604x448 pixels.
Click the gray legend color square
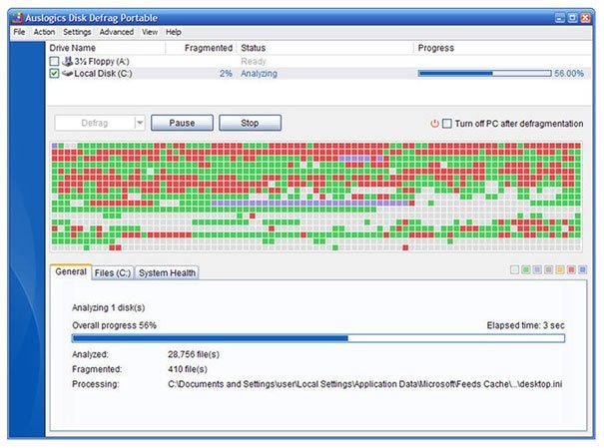pyautogui.click(x=548, y=269)
